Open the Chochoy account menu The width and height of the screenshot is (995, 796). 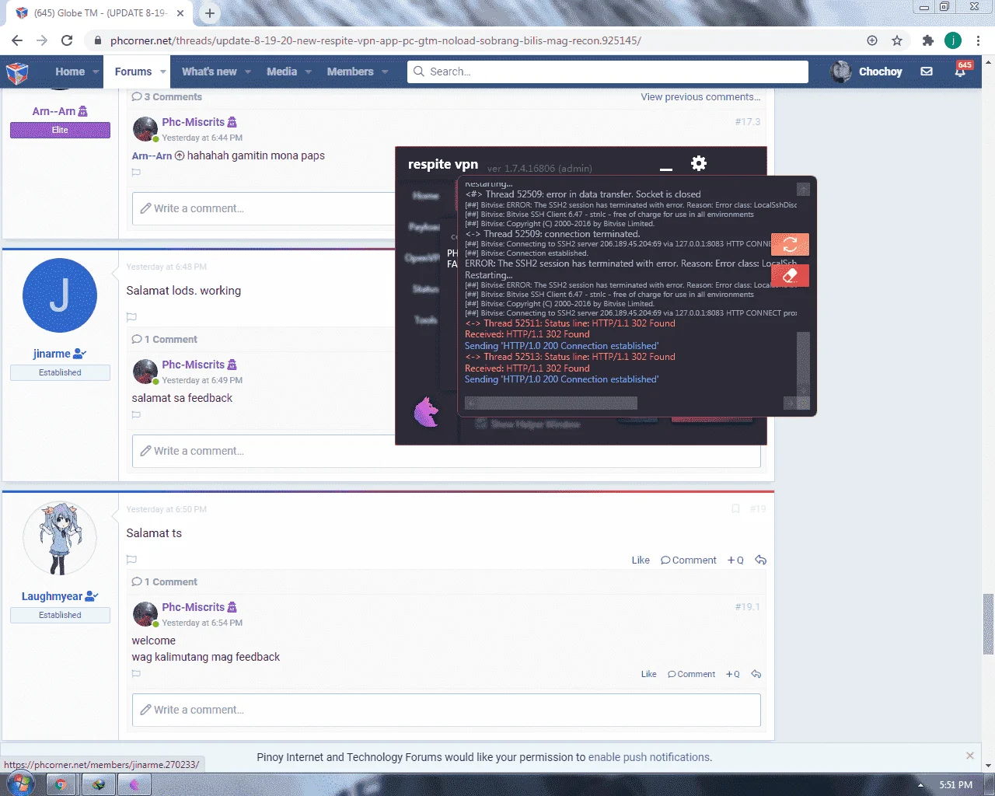click(x=867, y=72)
